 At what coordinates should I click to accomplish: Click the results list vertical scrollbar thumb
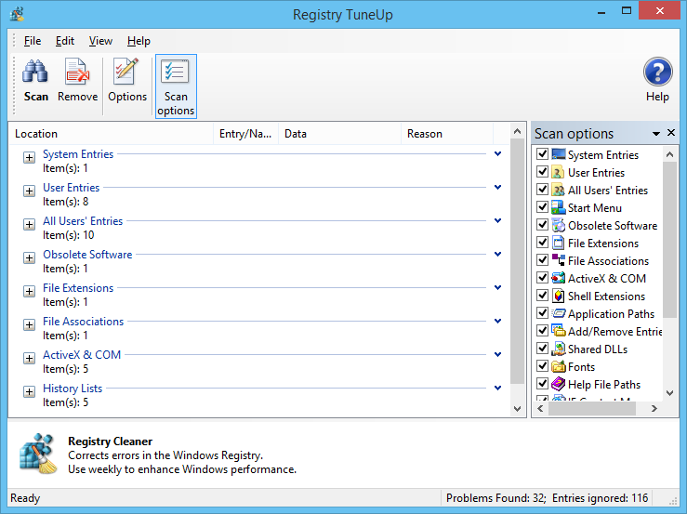[517, 261]
